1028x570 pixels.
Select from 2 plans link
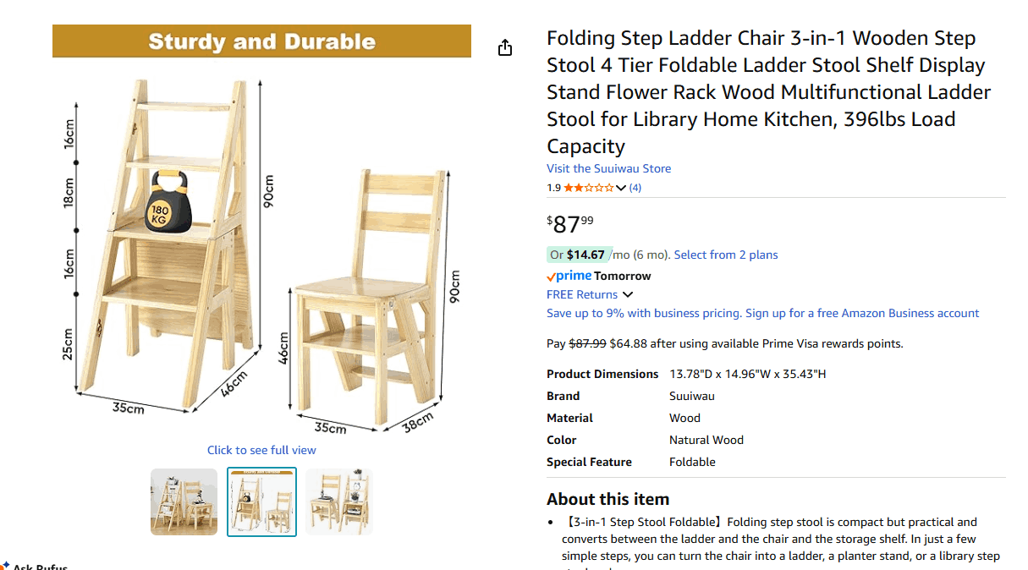tap(726, 255)
